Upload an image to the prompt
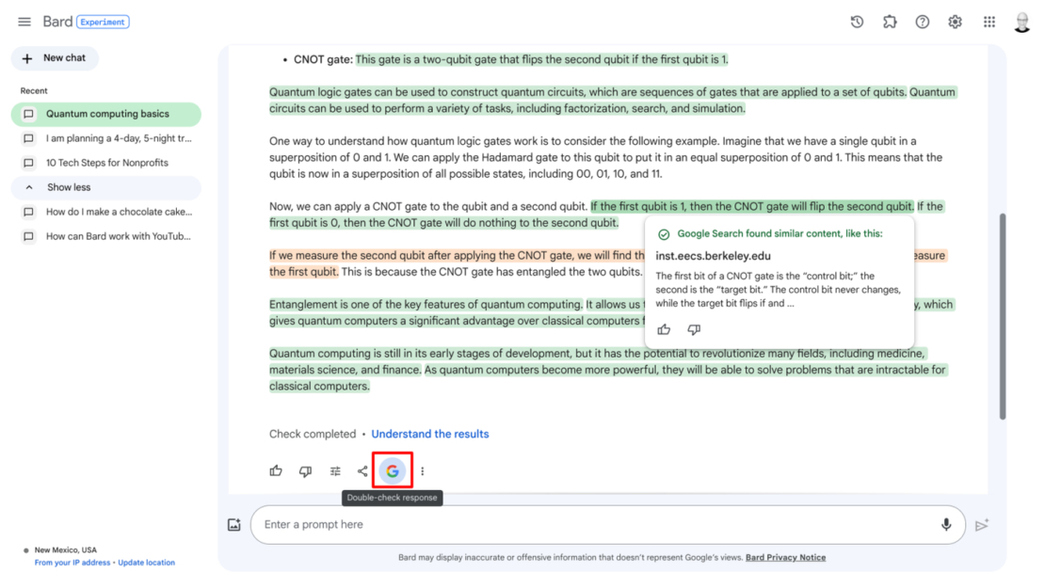 [233, 524]
